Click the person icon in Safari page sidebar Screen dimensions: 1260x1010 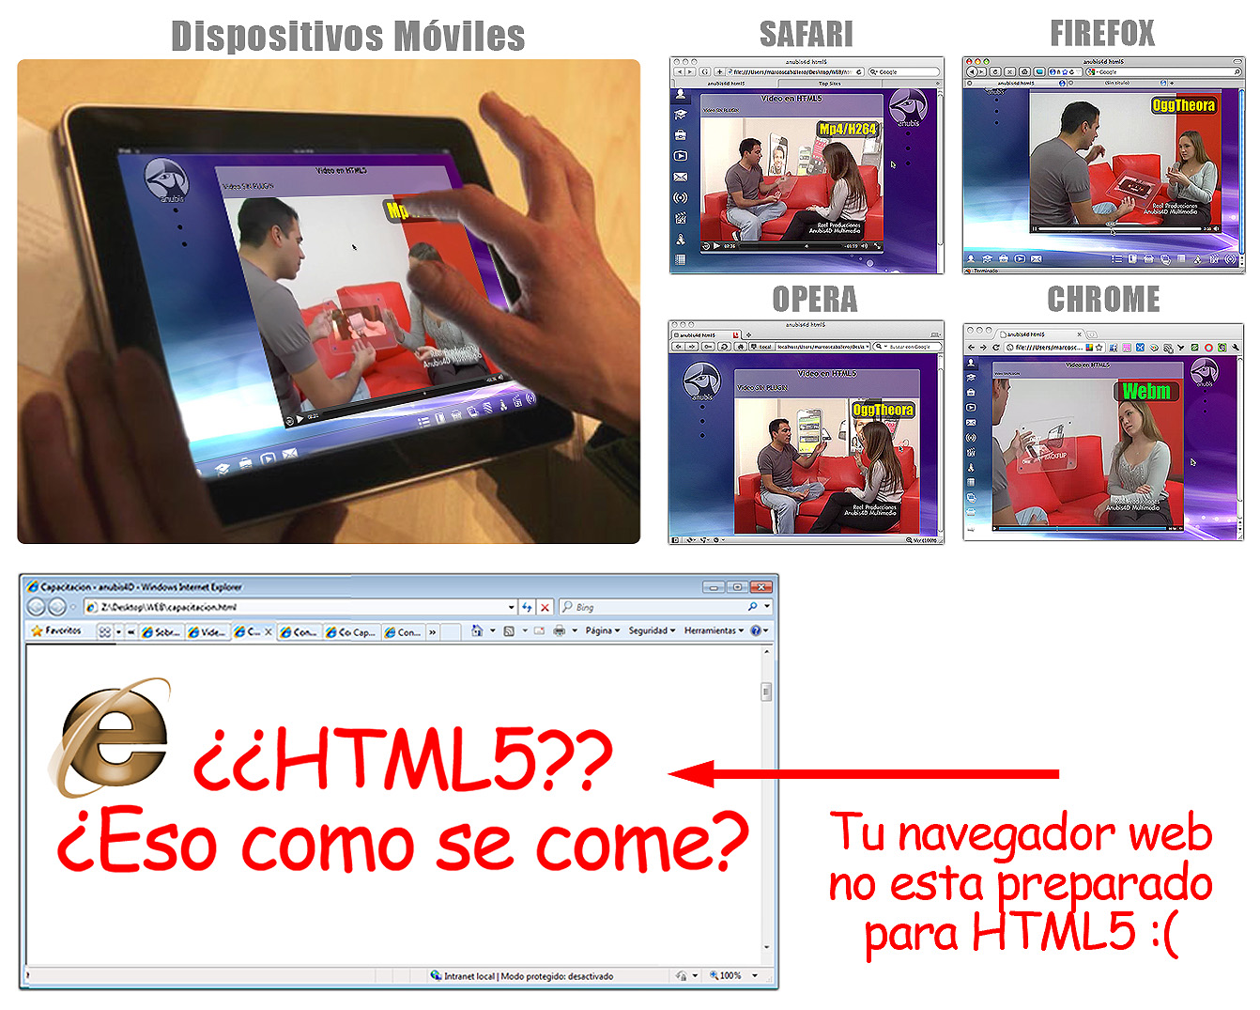tap(680, 94)
